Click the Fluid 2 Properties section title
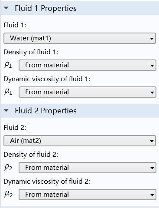The height and width of the screenshot is (208, 159). pyautogui.click(x=45, y=111)
